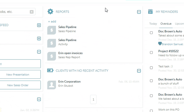
Task: Go to page 1 of clients list
Action: pyautogui.click(x=93, y=99)
